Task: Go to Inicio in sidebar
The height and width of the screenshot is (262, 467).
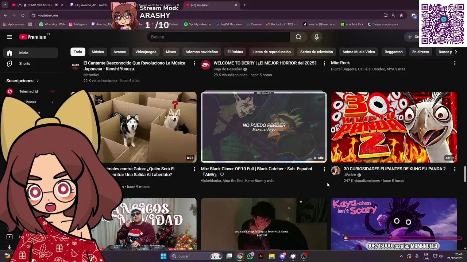Action: tap(31, 53)
